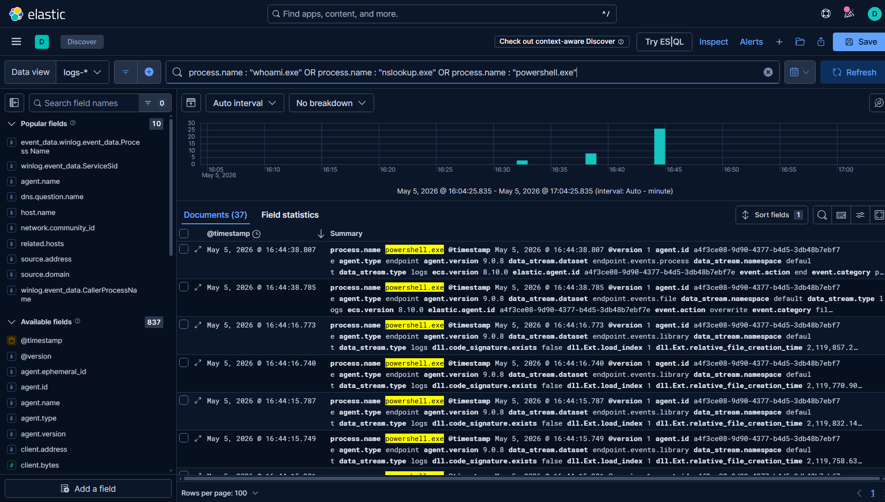Expand the document at 16:44:15.787
This screenshot has width=885, height=502.
click(198, 401)
